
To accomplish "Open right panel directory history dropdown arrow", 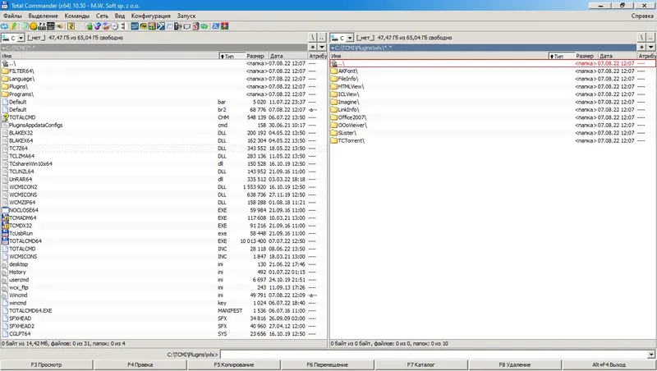I will click(651, 48).
